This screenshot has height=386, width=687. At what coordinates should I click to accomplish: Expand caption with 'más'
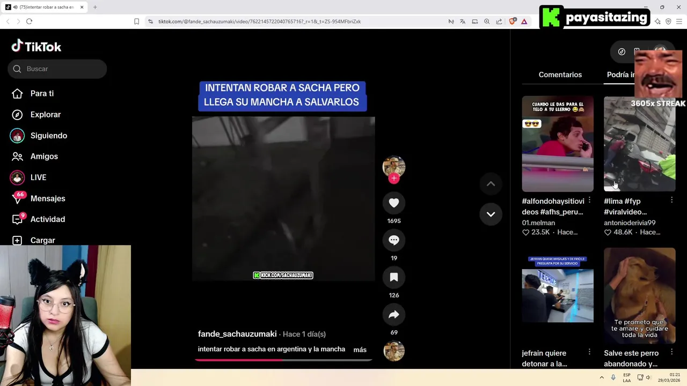[x=360, y=350]
